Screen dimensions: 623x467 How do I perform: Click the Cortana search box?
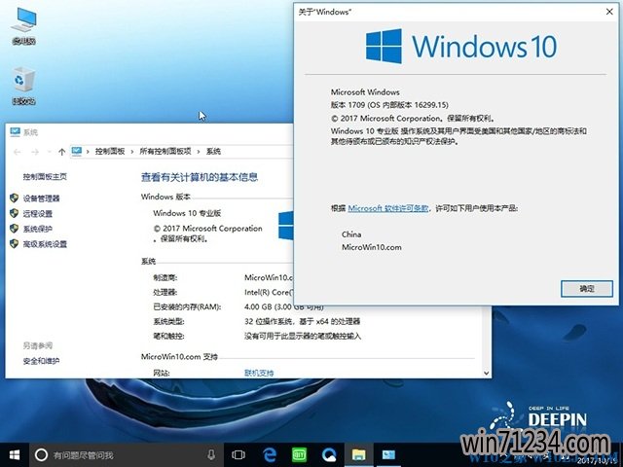128,454
